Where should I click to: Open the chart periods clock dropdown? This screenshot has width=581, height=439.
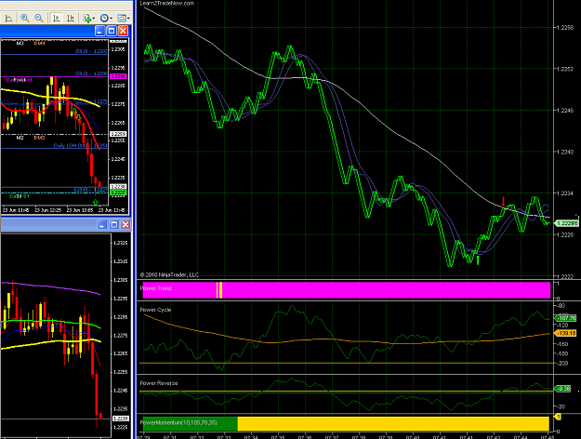point(106,18)
